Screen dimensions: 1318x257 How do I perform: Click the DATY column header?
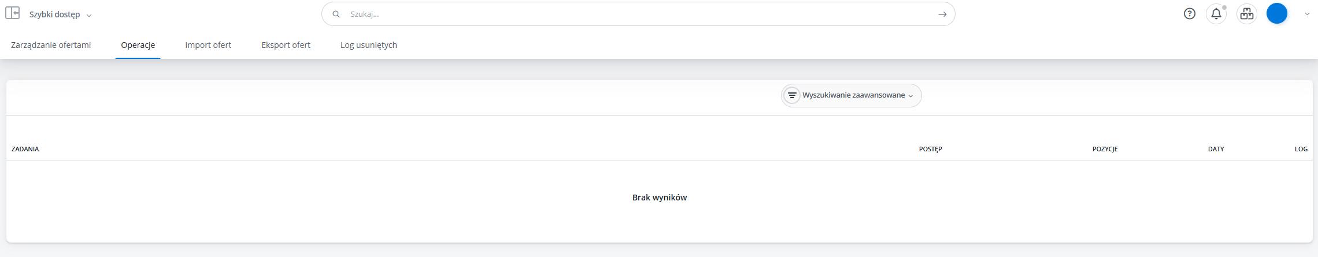(x=1216, y=149)
